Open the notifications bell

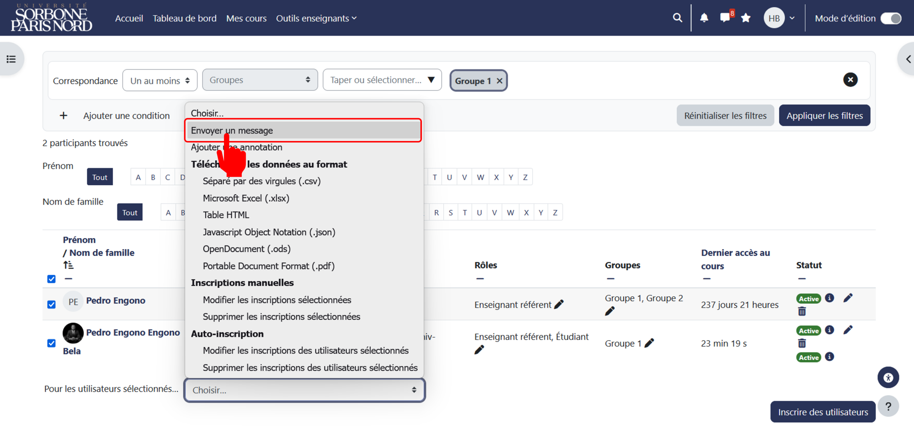click(704, 18)
